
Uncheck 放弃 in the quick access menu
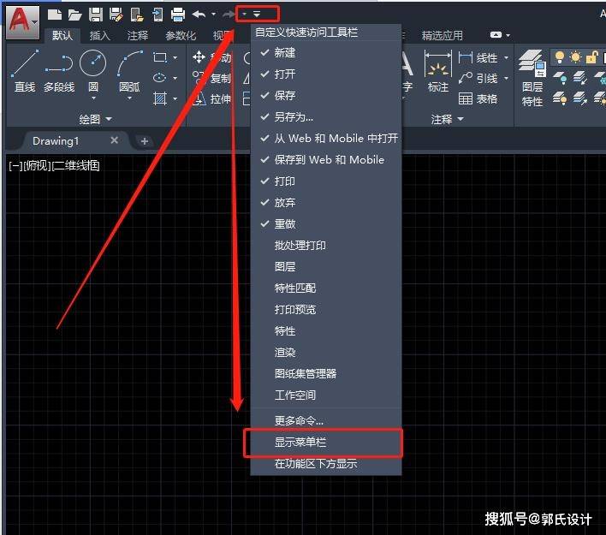(326, 202)
